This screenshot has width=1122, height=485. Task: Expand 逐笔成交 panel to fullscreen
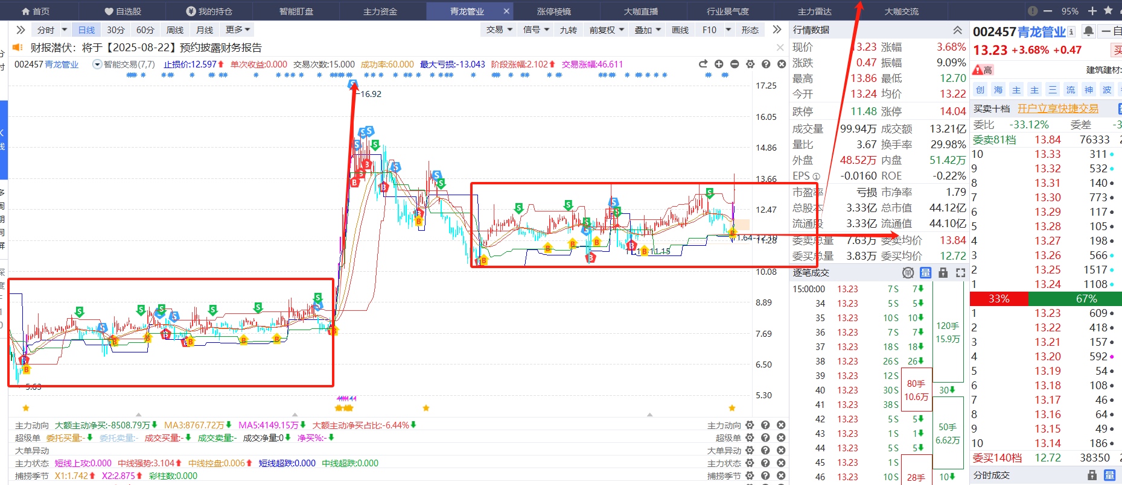(960, 273)
